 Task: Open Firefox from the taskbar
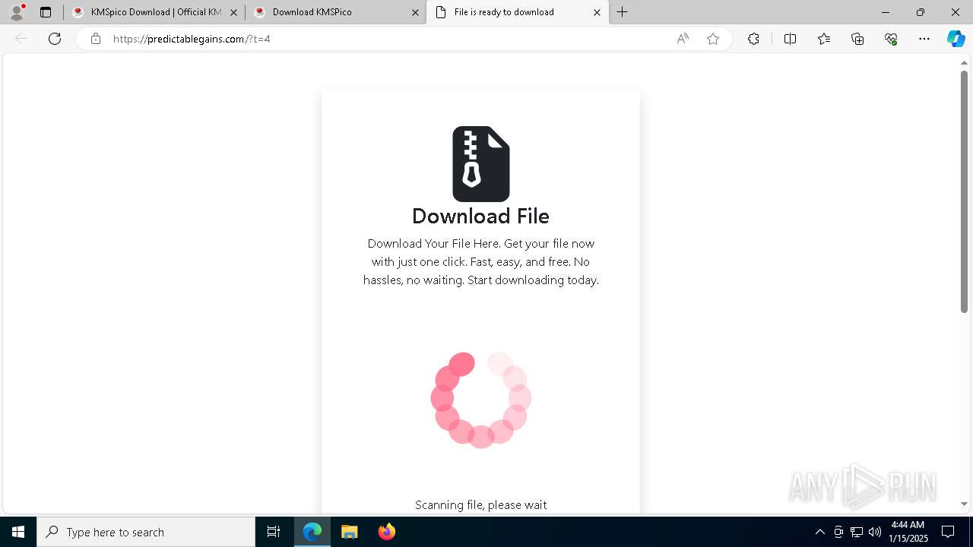tap(387, 532)
